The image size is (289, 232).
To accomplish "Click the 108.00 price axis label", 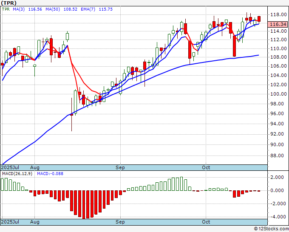I will coord(278,57).
